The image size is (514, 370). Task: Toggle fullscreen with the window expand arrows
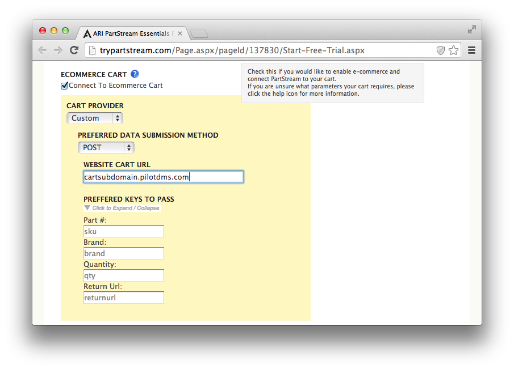coord(471,29)
